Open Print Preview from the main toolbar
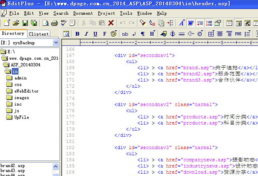The height and width of the screenshot is (176, 258). [46, 23]
